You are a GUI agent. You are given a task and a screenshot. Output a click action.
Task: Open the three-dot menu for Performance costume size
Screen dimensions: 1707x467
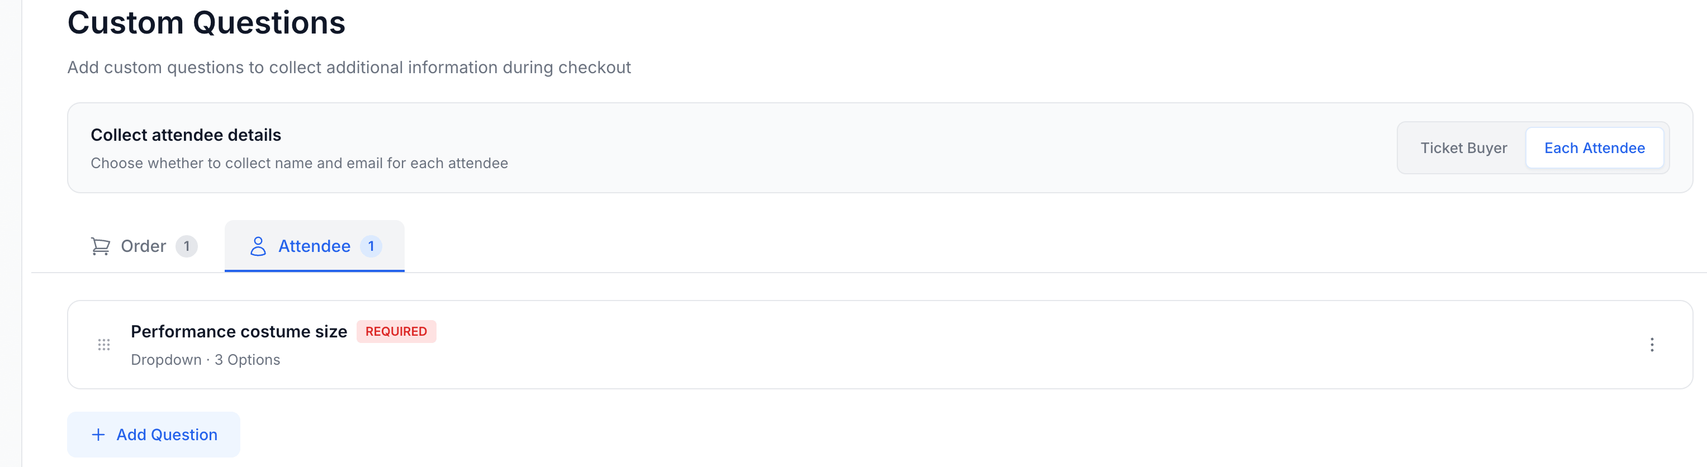1653,345
